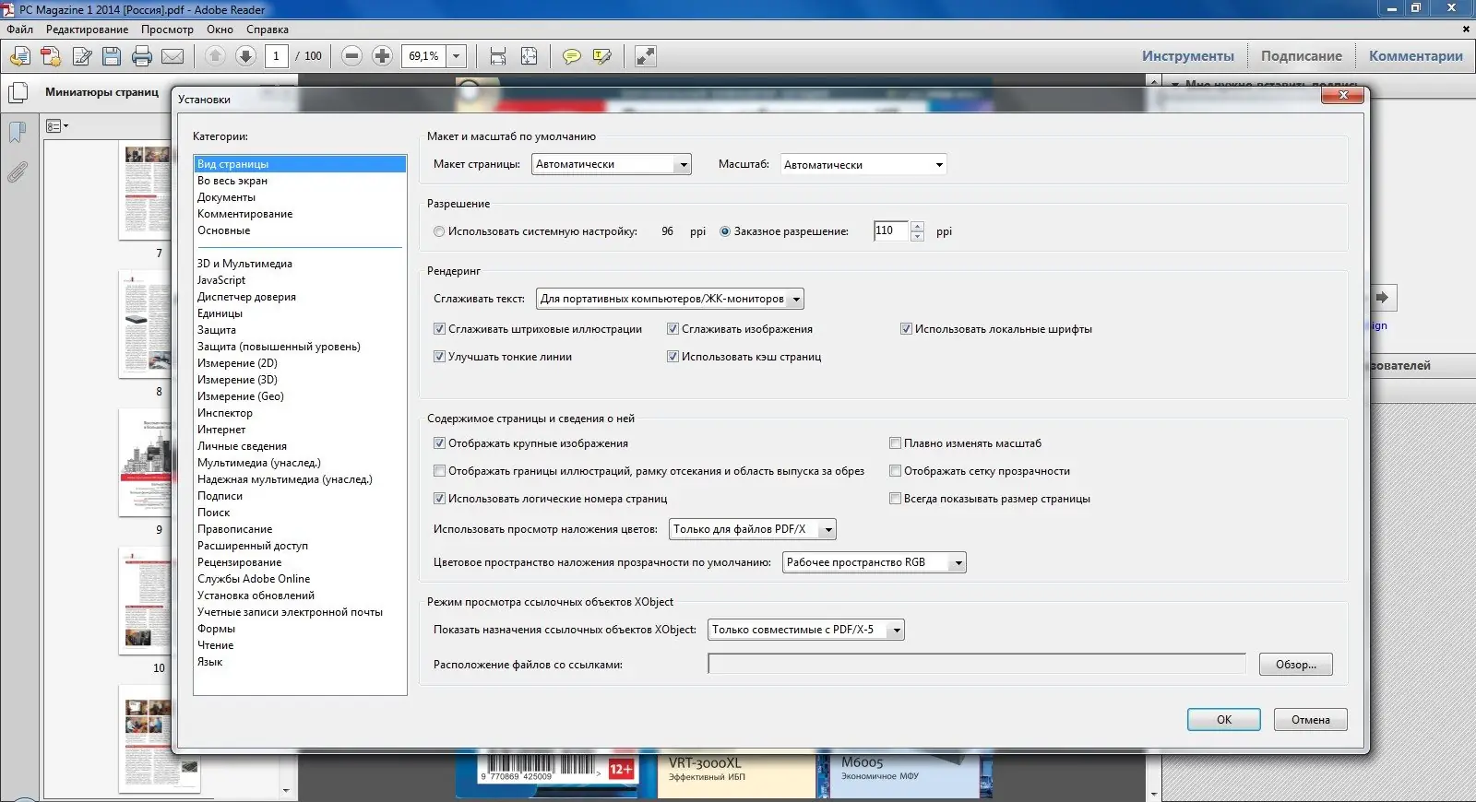Viewport: 1476px width, 802px height.
Task: Click the Print icon in toolbar
Action: coord(142,56)
